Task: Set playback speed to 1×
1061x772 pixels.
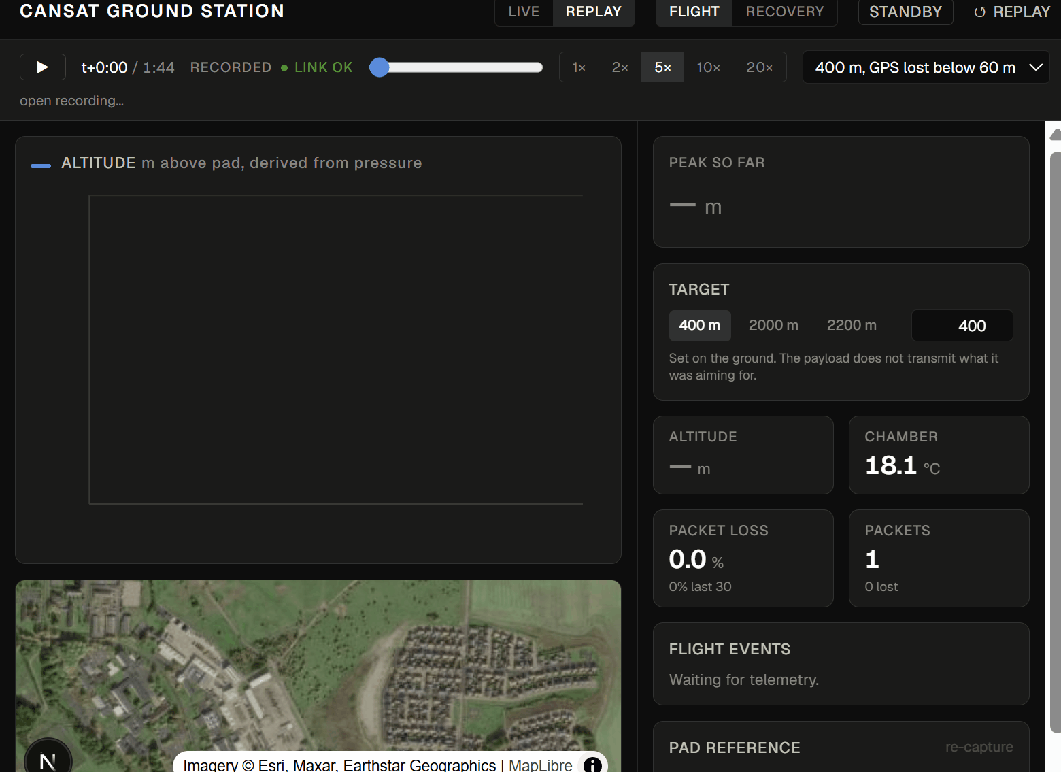Action: pyautogui.click(x=579, y=67)
